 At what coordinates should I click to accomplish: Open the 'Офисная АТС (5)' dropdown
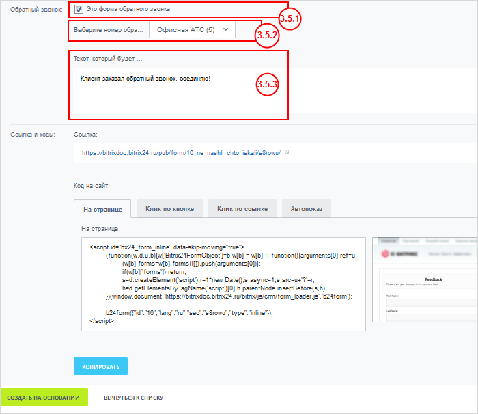pos(192,30)
